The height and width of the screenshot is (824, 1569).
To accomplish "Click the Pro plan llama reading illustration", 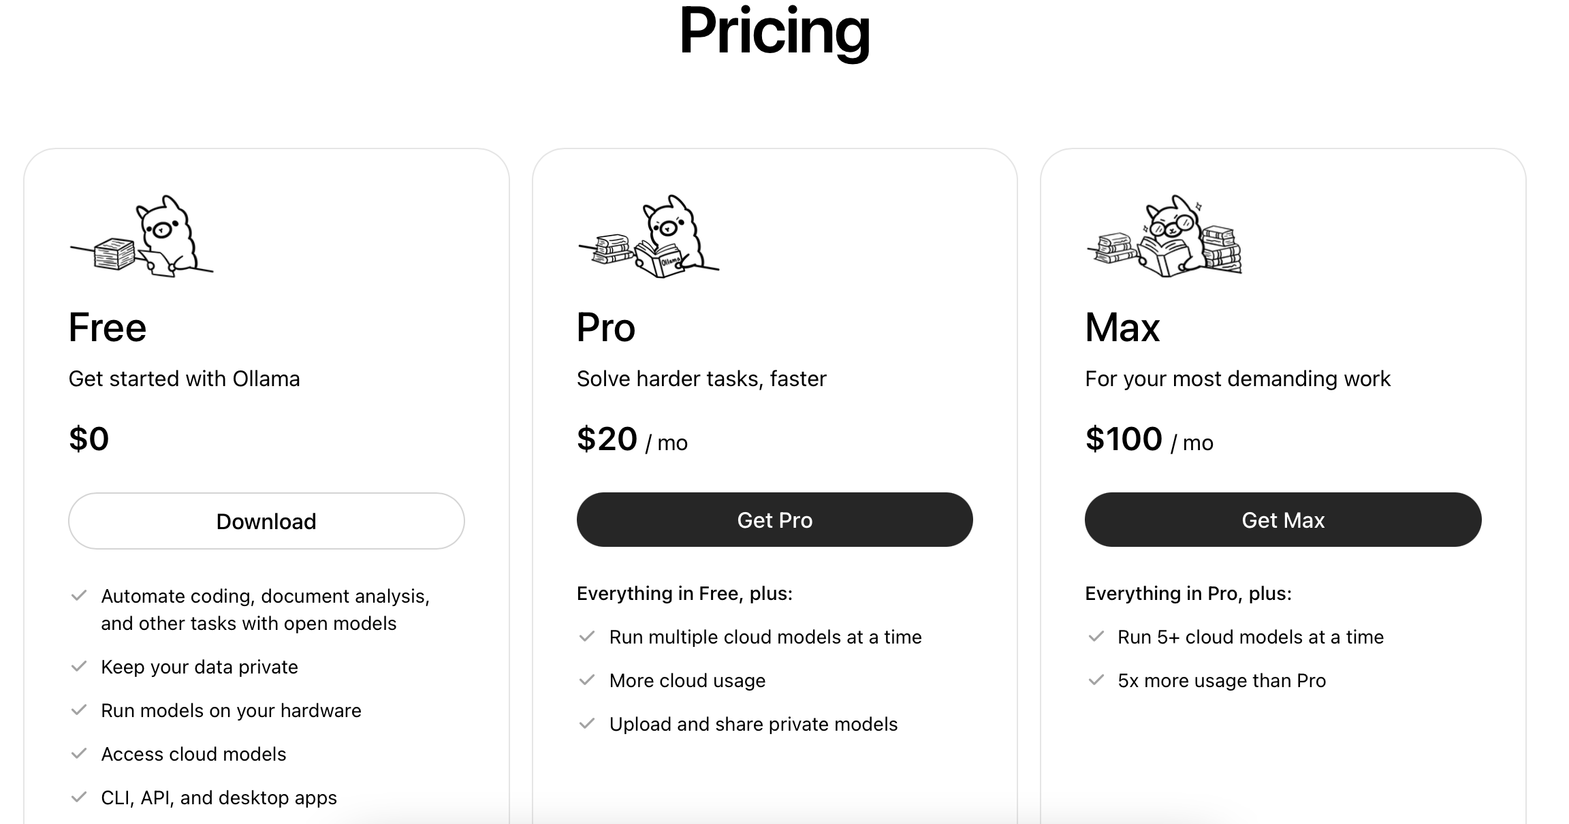I will 649,236.
